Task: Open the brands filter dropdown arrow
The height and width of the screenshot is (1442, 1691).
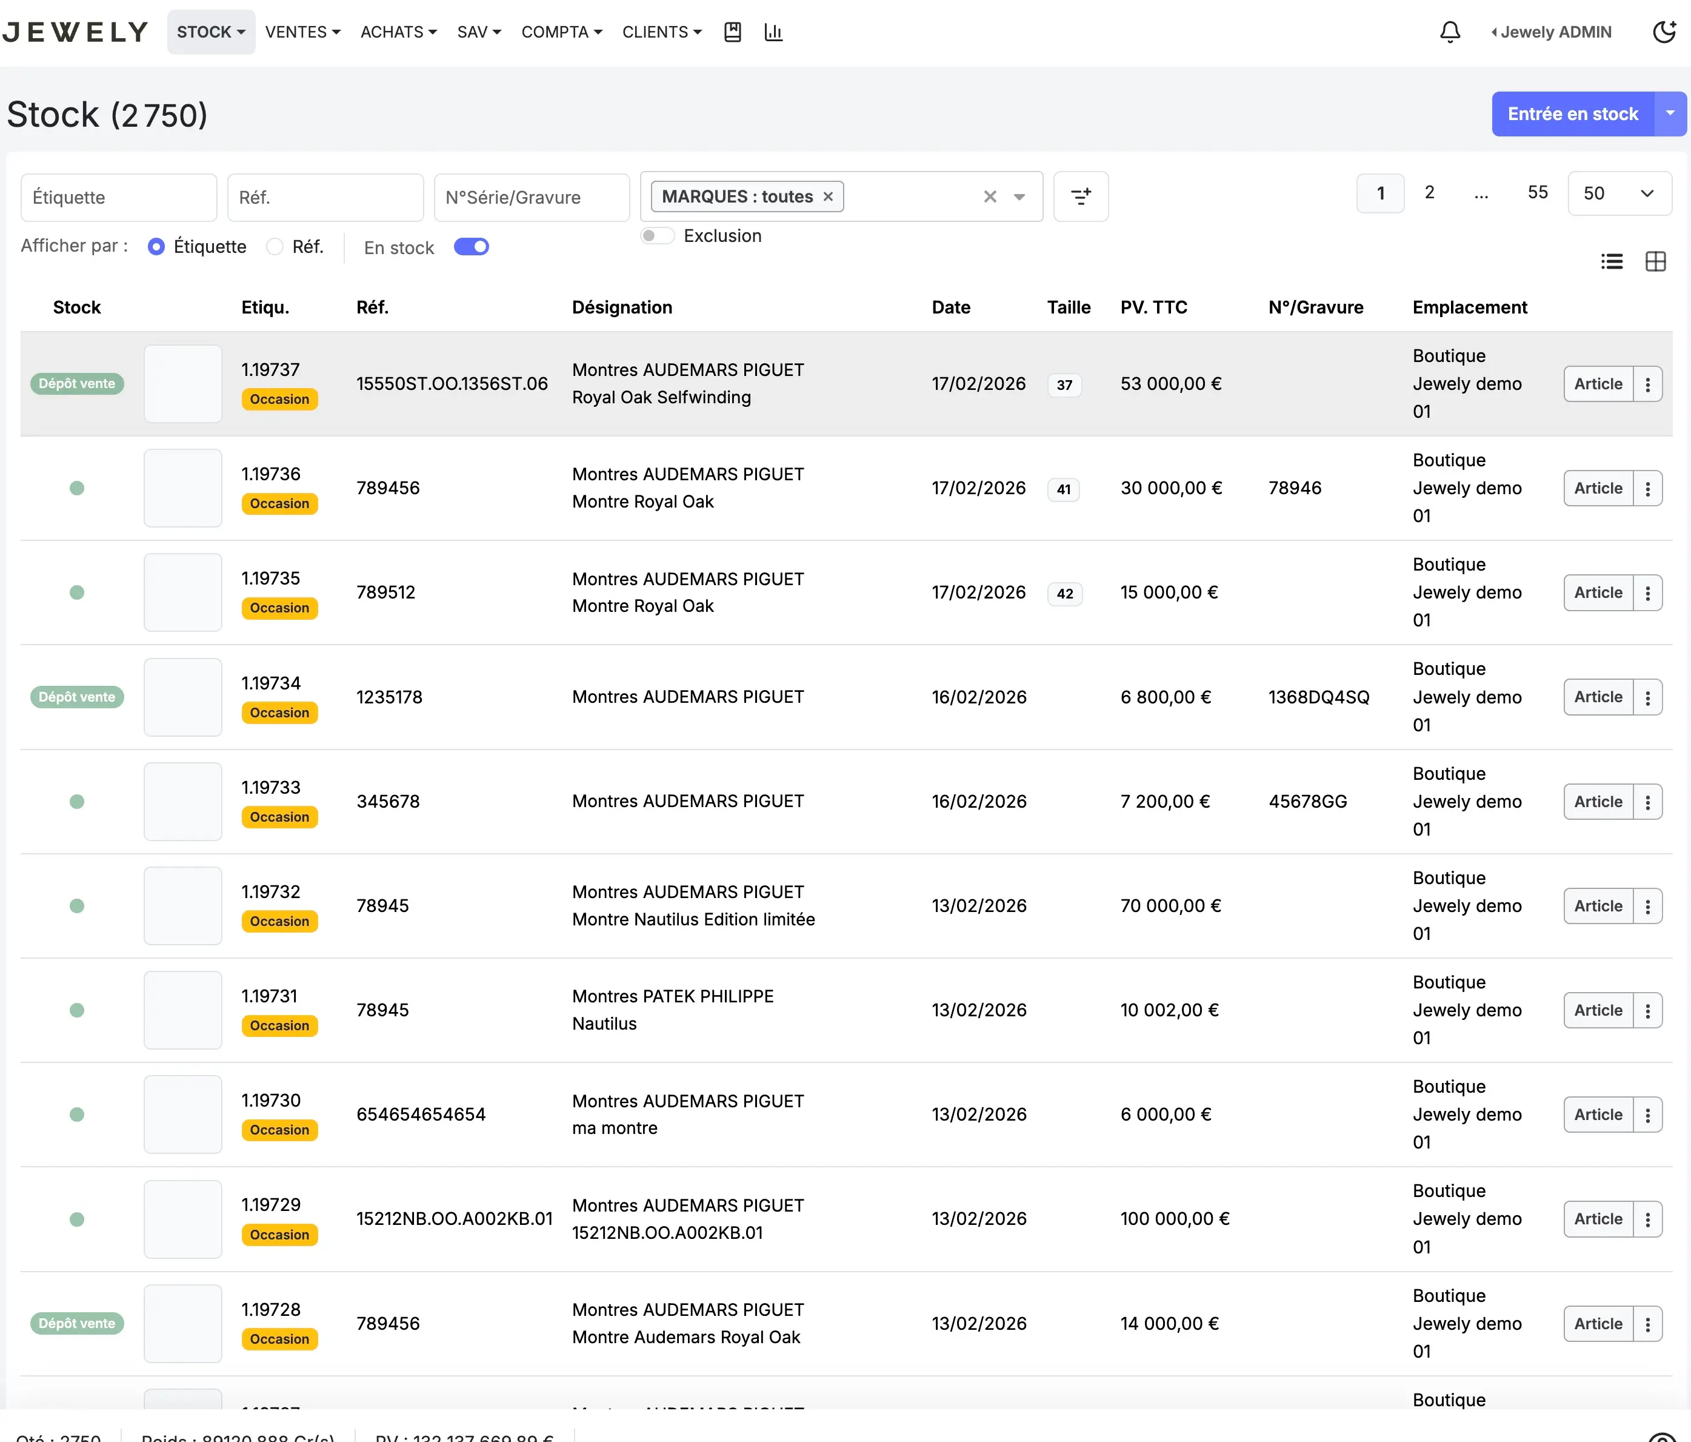Action: tap(1019, 197)
